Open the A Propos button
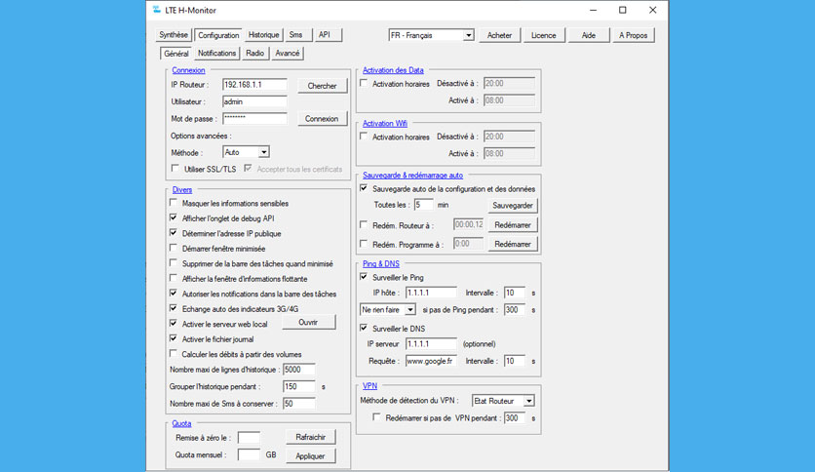 (x=633, y=35)
